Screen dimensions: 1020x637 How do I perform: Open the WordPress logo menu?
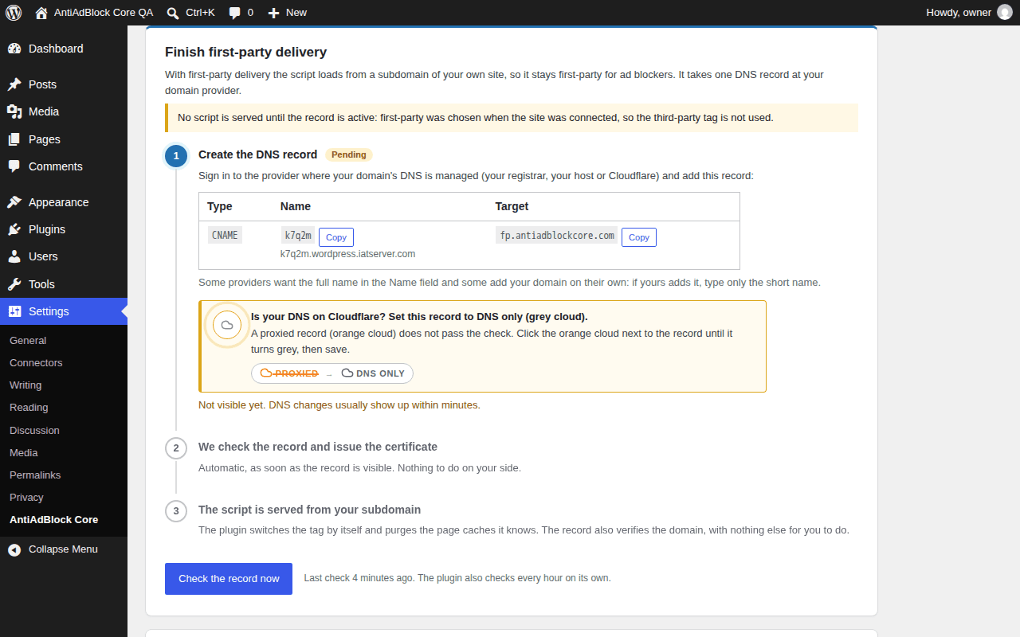14,13
